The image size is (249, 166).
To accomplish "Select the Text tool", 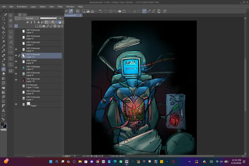I will point(3,110).
